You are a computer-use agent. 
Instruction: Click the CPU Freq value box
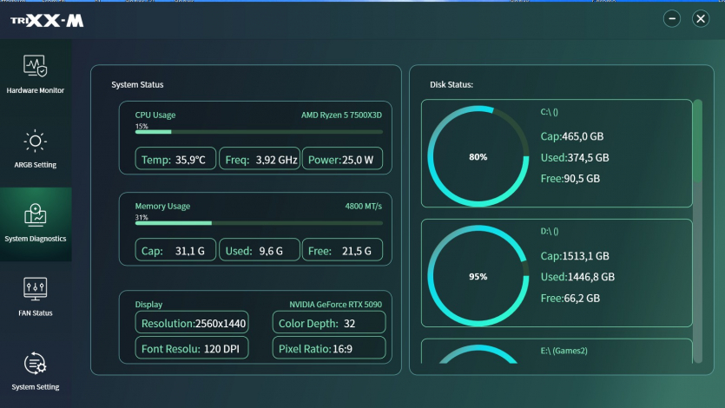tap(258, 160)
